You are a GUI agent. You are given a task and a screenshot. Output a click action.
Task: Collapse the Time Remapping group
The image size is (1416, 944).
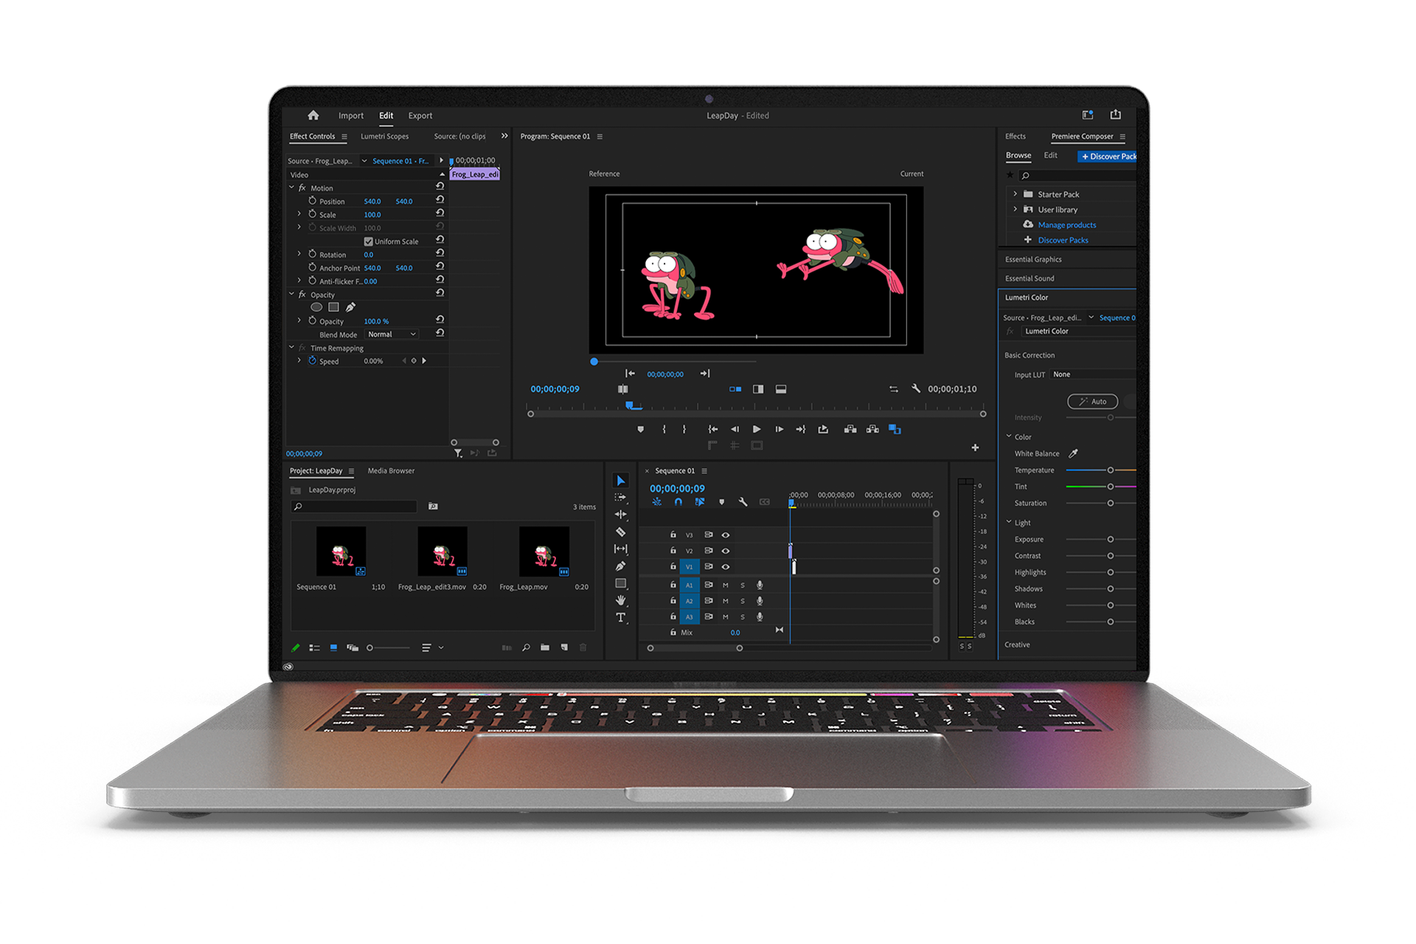click(292, 347)
